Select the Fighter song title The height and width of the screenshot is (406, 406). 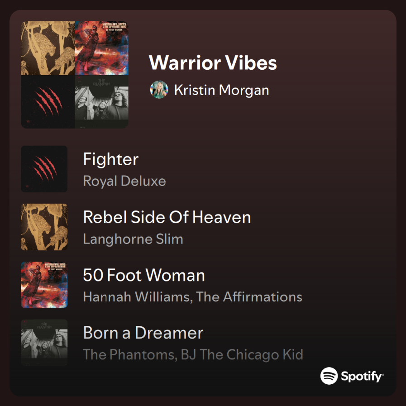(x=111, y=159)
